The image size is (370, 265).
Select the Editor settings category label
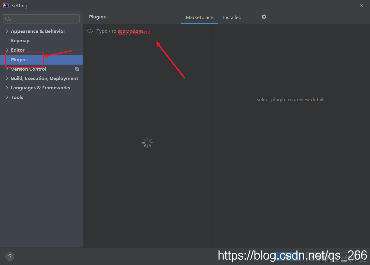tap(18, 50)
